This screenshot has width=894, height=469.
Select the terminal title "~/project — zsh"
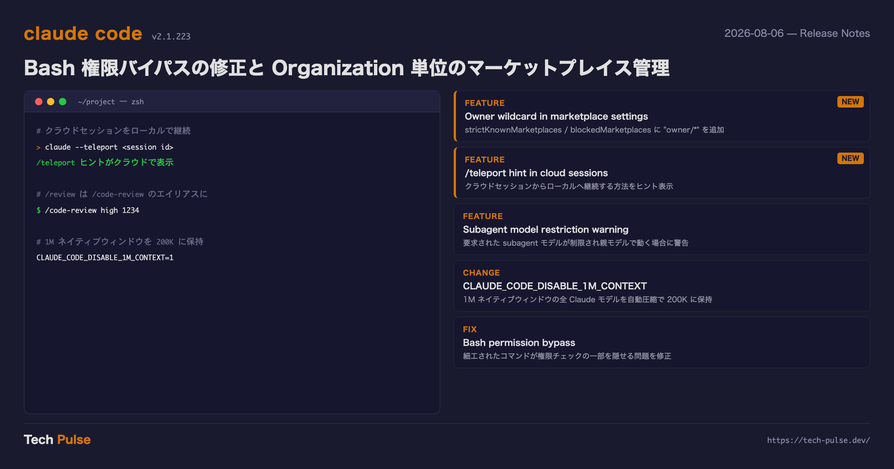pyautogui.click(x=111, y=102)
